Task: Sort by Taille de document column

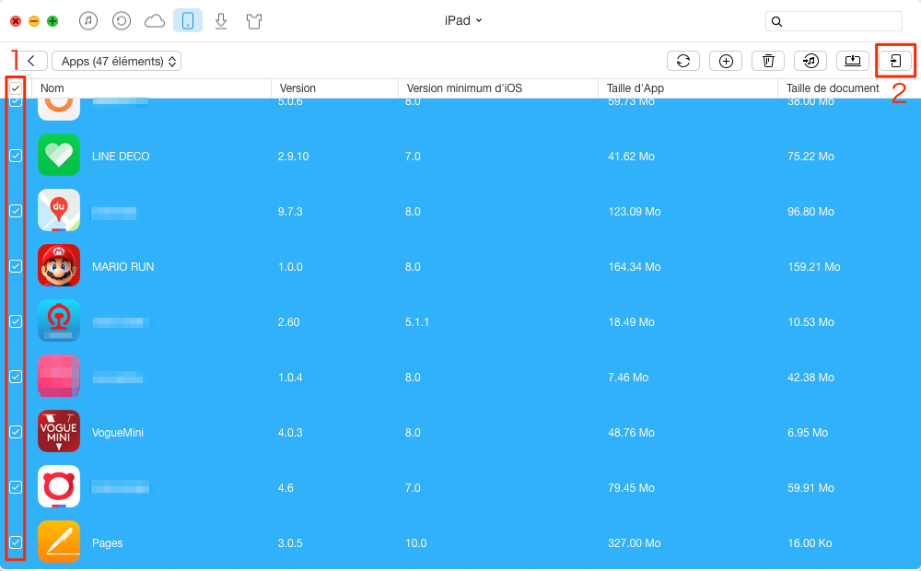Action: pyautogui.click(x=849, y=88)
